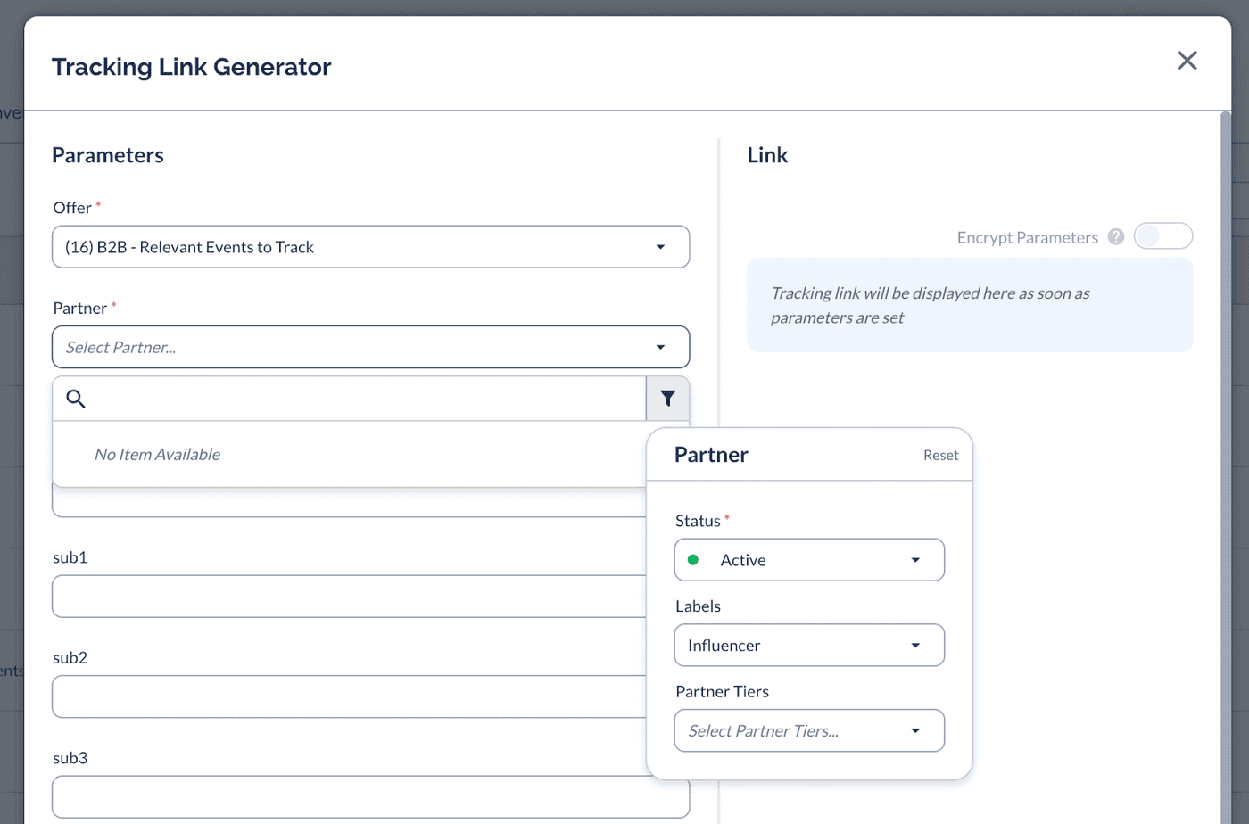Expand the Select Partner Tiers dropdown

click(x=808, y=731)
